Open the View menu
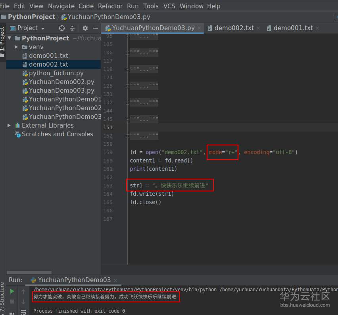 tap(36, 6)
